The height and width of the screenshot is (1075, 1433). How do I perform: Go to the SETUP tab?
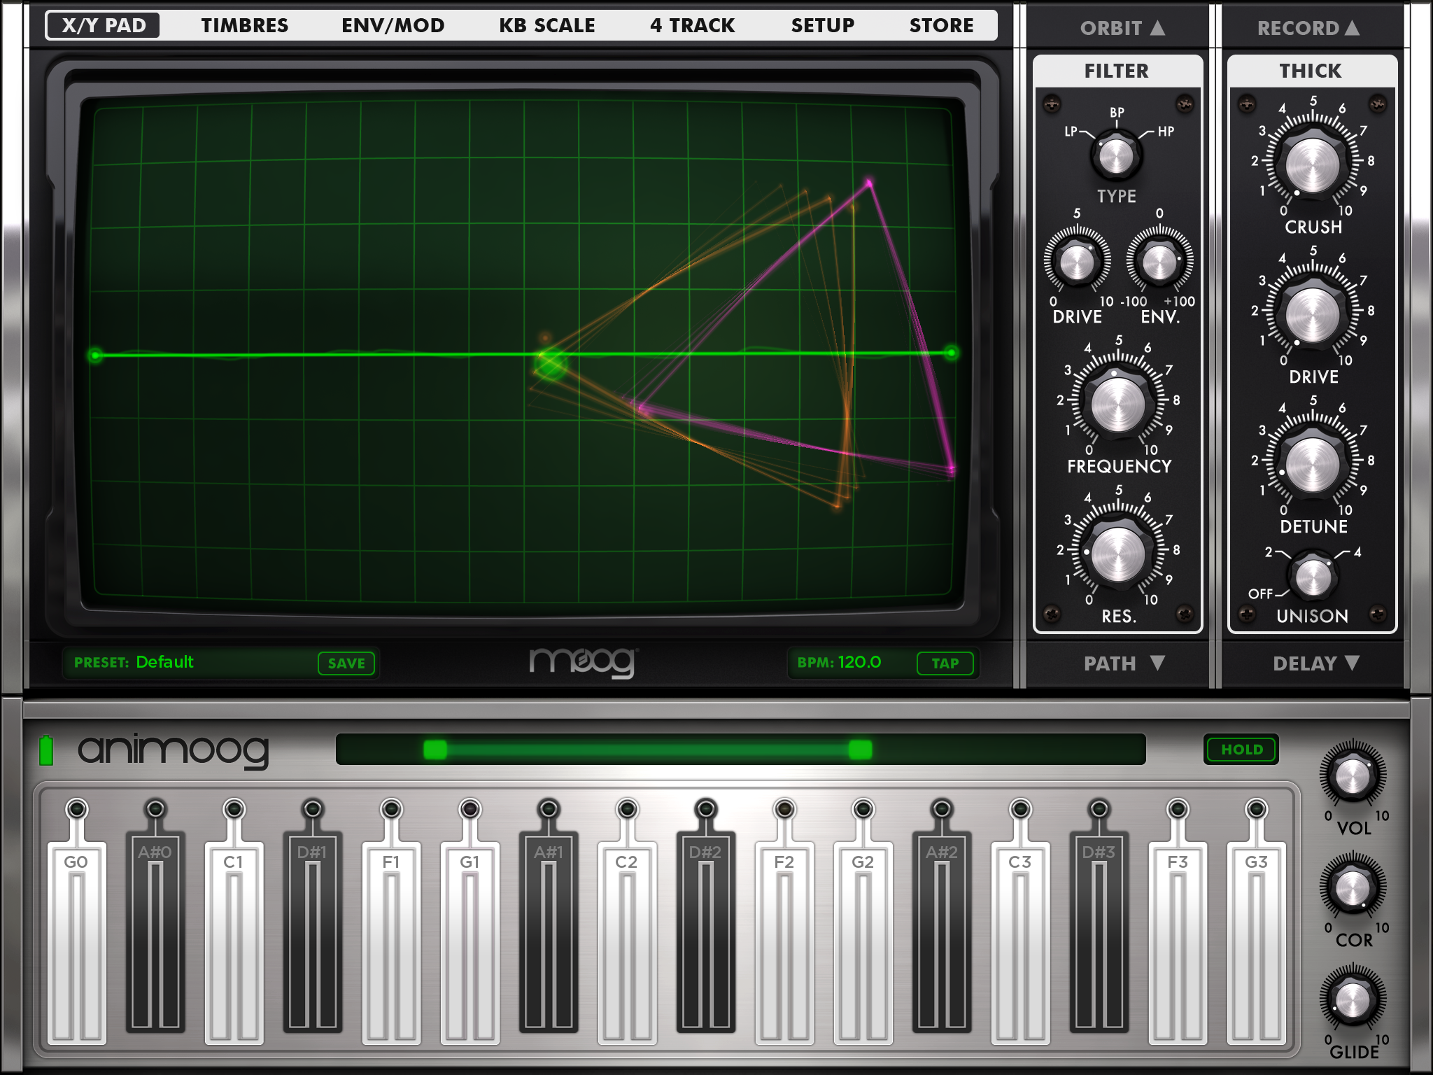822,26
